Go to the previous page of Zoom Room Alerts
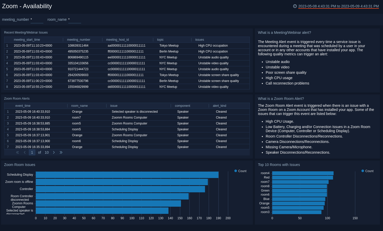 25,152
